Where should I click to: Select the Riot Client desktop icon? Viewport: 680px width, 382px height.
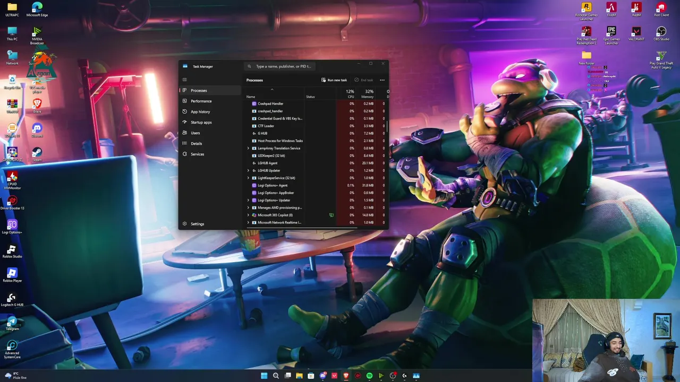point(661,10)
